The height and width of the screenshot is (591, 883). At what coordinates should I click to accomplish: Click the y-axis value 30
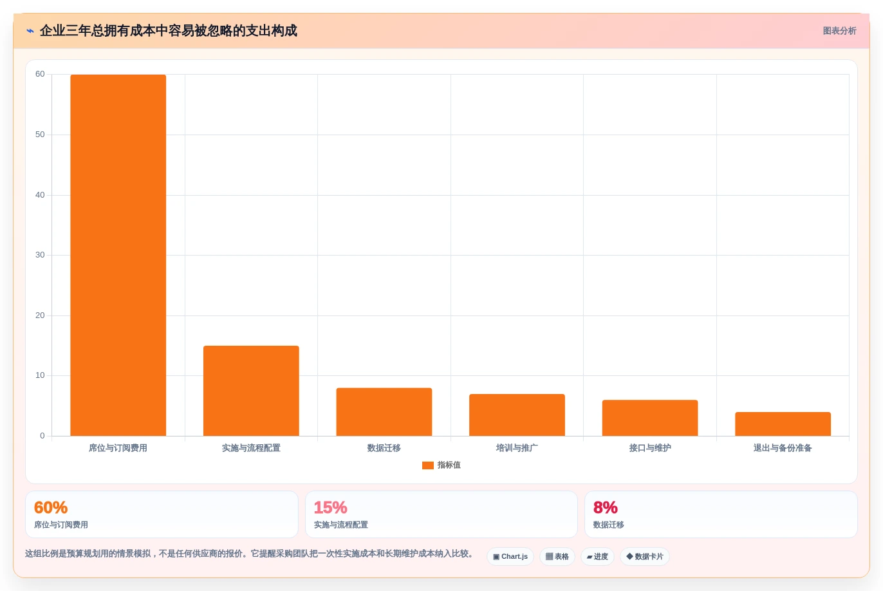(40, 255)
